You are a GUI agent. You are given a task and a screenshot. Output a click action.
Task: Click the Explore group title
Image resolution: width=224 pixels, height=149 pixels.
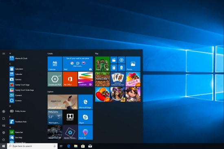51,92
